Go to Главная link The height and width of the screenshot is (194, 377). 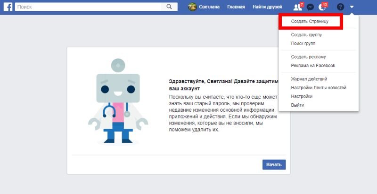click(236, 7)
